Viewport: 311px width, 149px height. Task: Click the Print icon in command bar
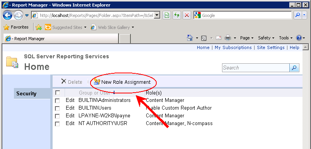227,38
